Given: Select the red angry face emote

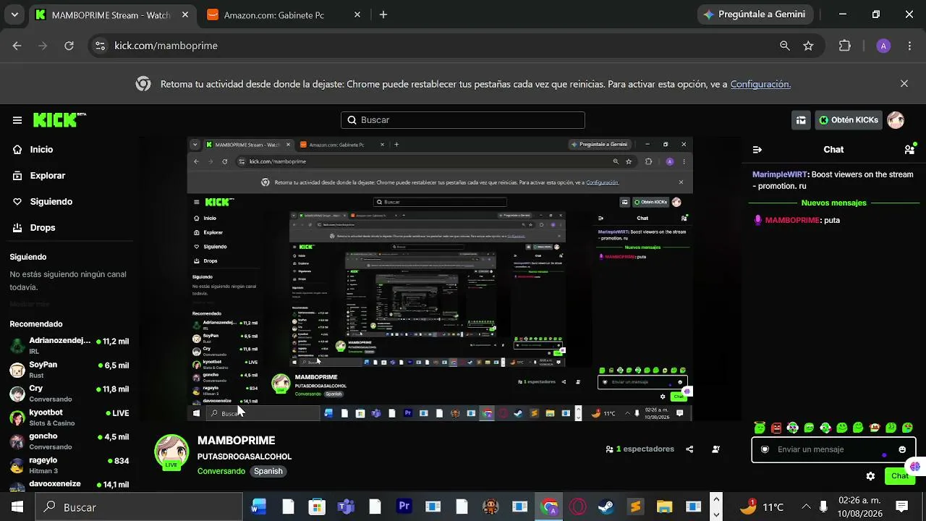Looking at the screenshot, I should (x=776, y=428).
